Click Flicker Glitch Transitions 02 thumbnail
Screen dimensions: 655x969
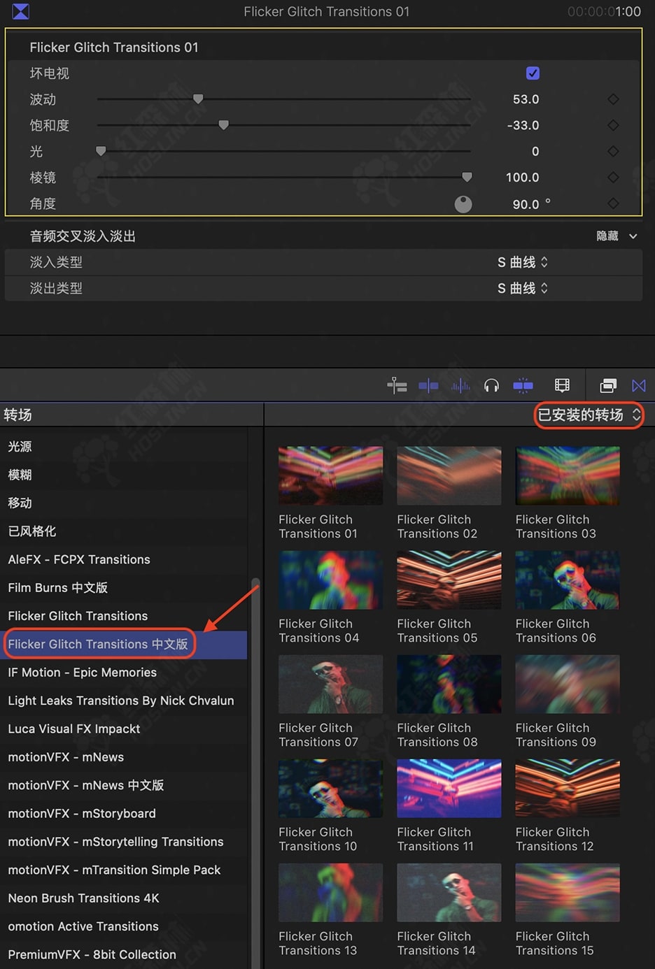pyautogui.click(x=449, y=475)
